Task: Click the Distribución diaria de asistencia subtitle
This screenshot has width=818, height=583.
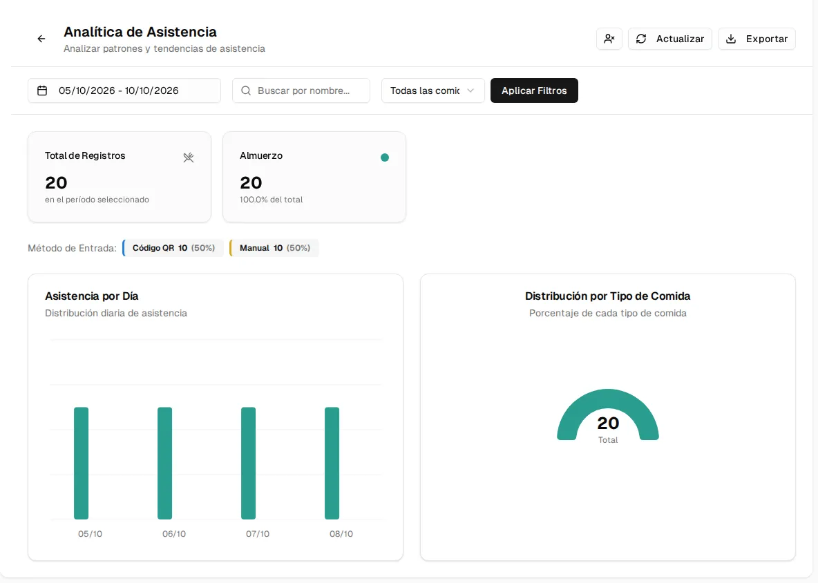Action: (116, 314)
